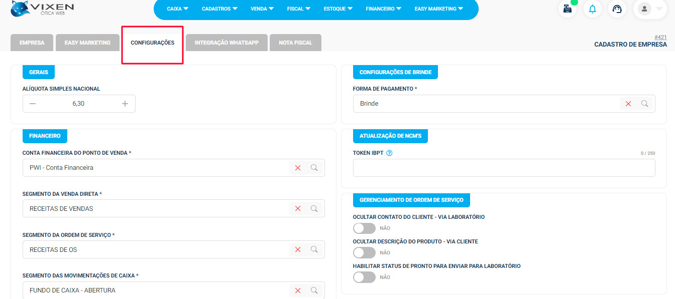The height and width of the screenshot is (299, 675).
Task: Click the Token IBPT help question icon
Action: point(389,153)
